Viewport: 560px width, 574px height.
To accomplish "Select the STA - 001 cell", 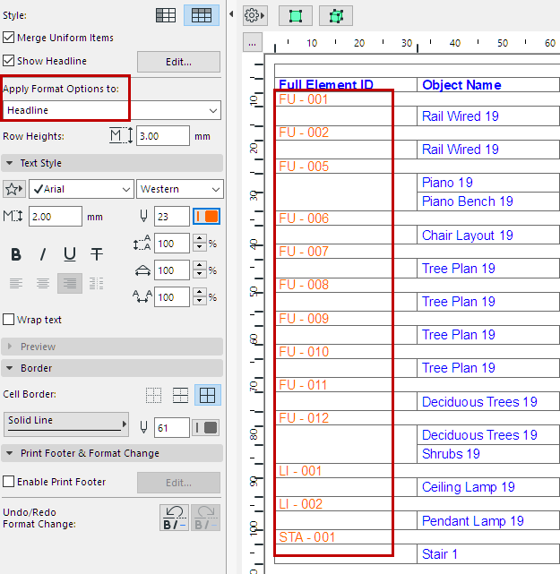I will tap(306, 537).
